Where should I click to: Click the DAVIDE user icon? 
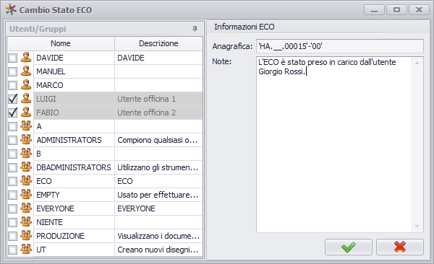[26, 58]
